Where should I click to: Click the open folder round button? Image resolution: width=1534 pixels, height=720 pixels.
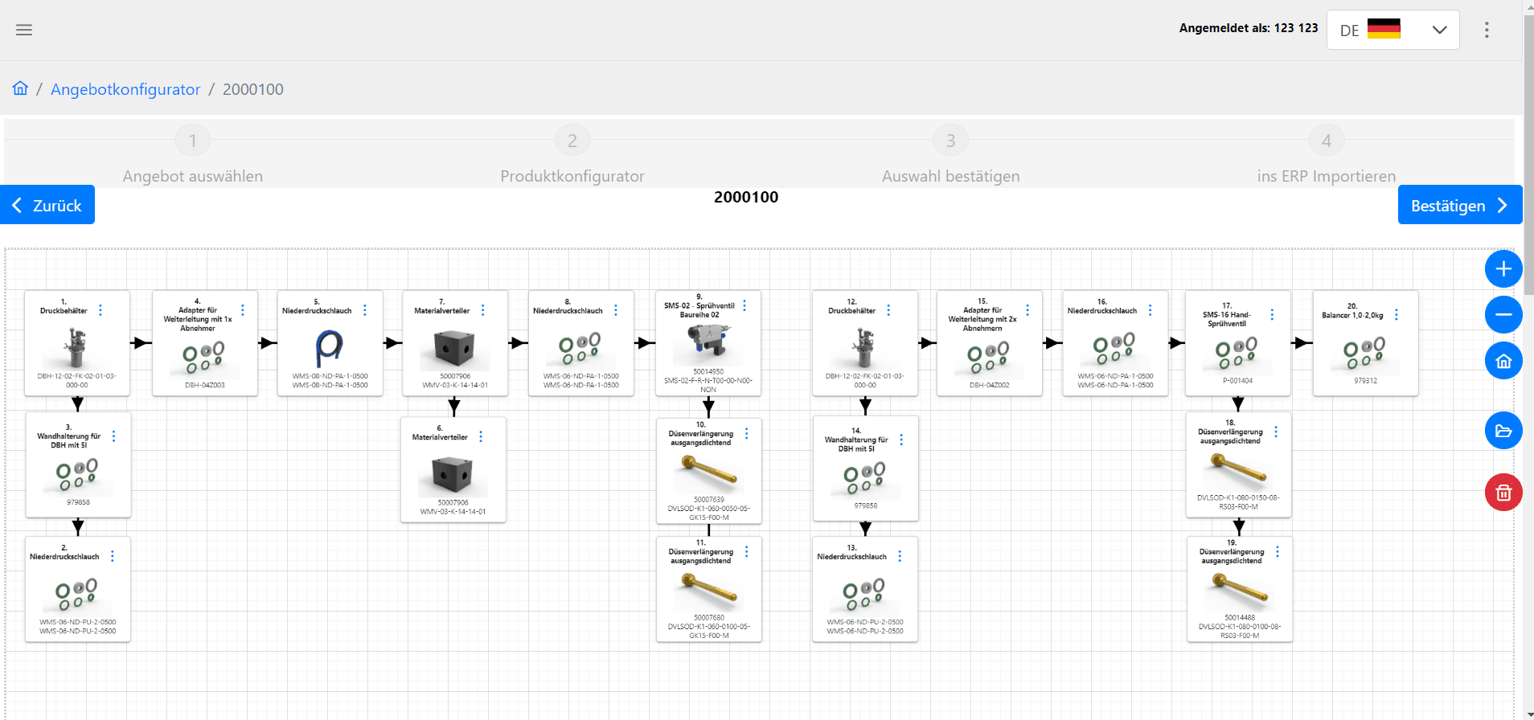(x=1503, y=431)
